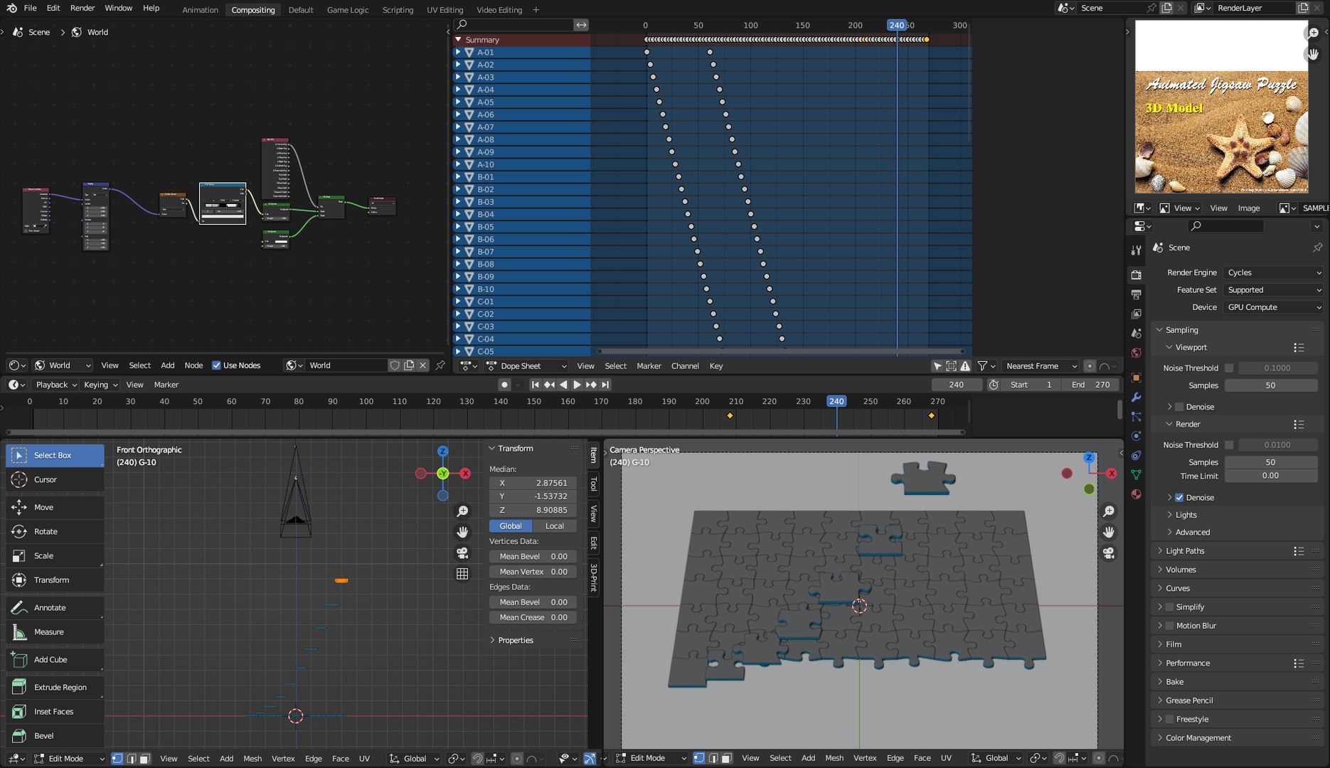Image resolution: width=1330 pixels, height=768 pixels.
Task: Jump to first frame of timeline
Action: pyautogui.click(x=535, y=385)
